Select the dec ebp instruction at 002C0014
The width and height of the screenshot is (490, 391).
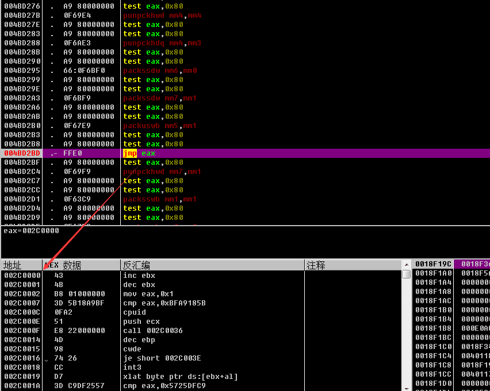tap(139, 340)
